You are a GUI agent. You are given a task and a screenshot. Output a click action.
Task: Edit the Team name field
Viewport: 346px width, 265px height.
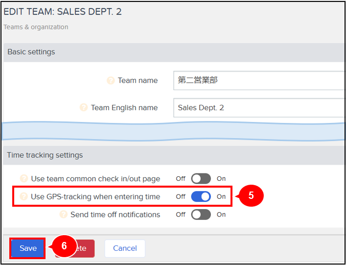[259, 80]
